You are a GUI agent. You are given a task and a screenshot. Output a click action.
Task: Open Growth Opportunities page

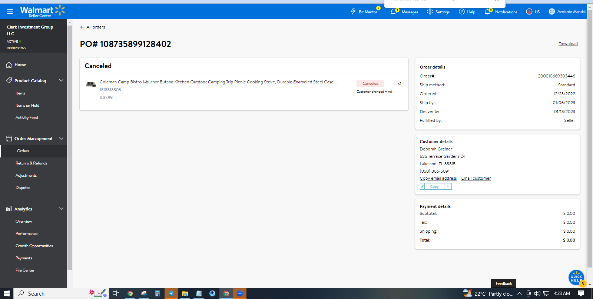tap(34, 246)
